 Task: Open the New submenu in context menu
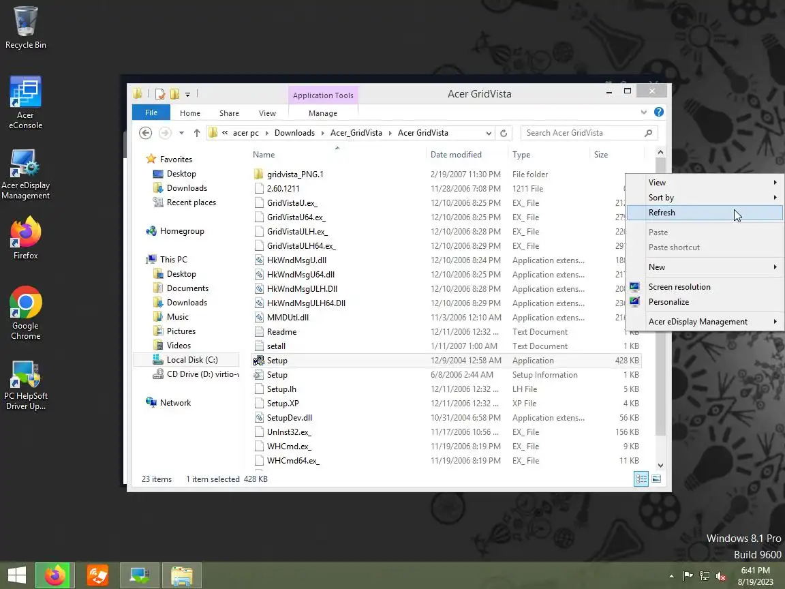click(705, 267)
